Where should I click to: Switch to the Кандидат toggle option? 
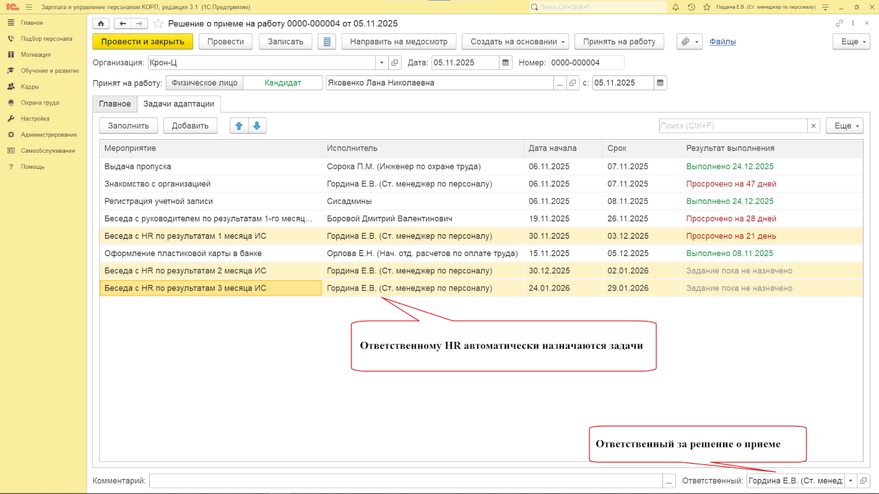282,83
